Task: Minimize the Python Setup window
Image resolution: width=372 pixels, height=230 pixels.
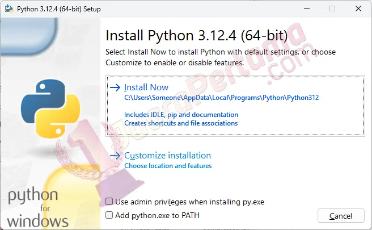Action: click(x=307, y=9)
